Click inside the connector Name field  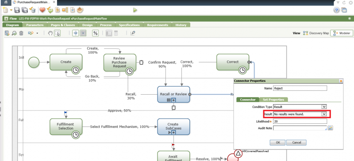pyautogui.click(x=300, y=88)
